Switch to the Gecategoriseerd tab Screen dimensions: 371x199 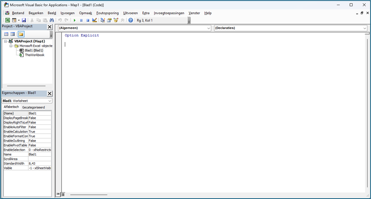click(x=33, y=107)
